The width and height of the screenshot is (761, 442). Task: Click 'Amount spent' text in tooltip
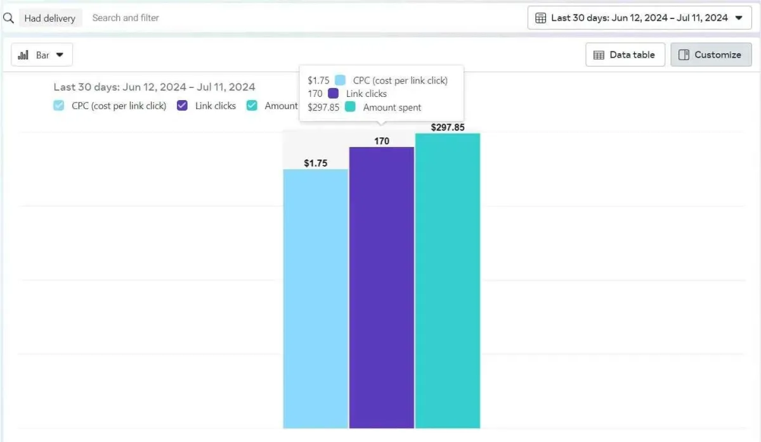(392, 108)
